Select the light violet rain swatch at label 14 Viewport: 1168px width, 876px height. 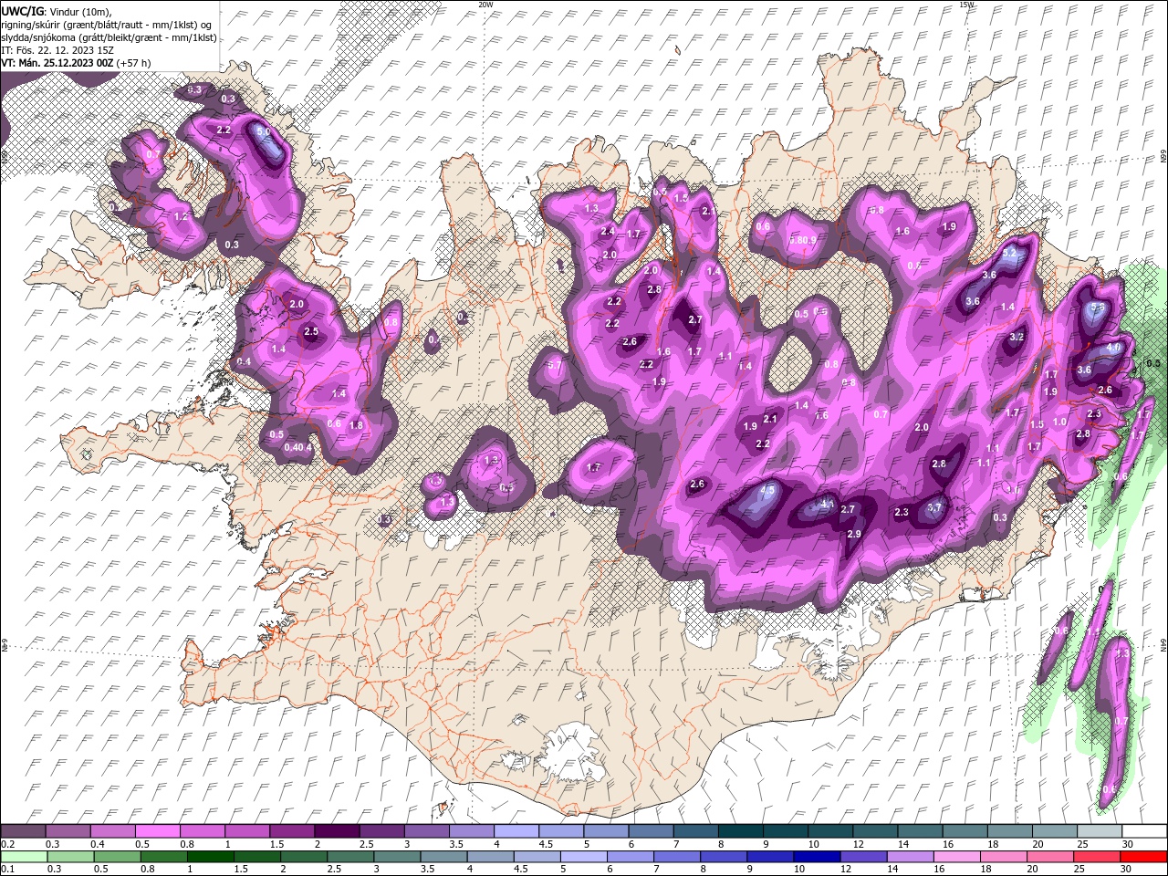(910, 856)
